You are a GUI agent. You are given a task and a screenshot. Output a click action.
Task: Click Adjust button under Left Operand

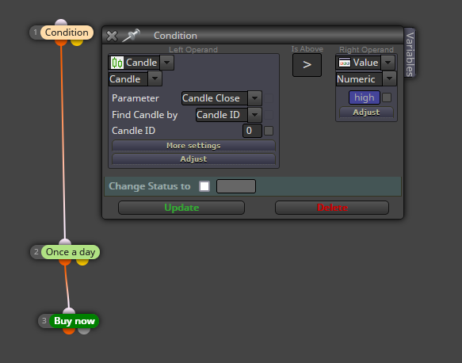(193, 159)
